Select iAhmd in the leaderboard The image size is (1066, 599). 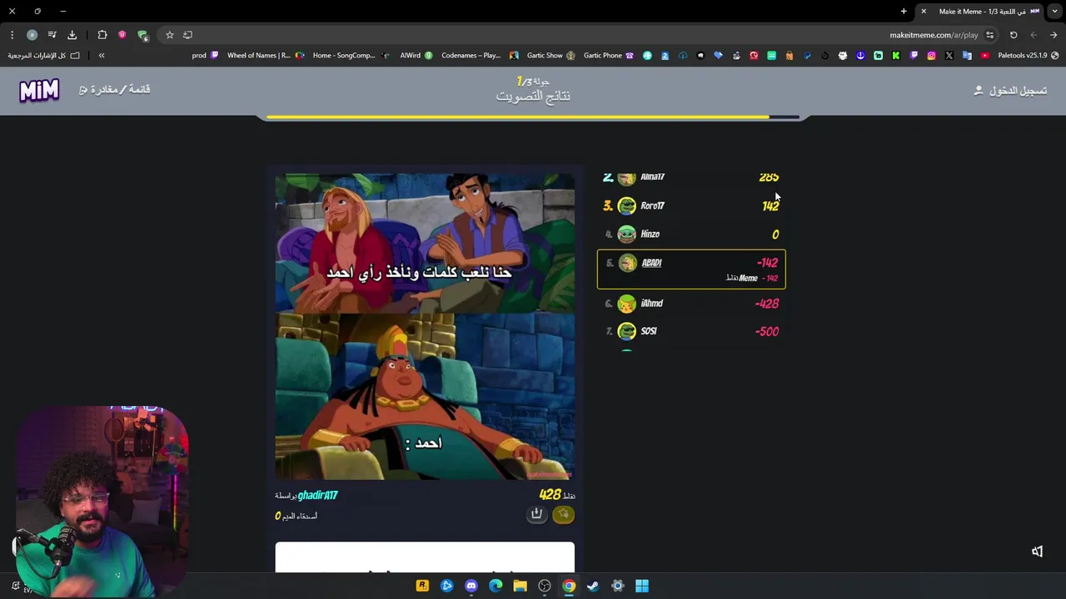coord(691,304)
